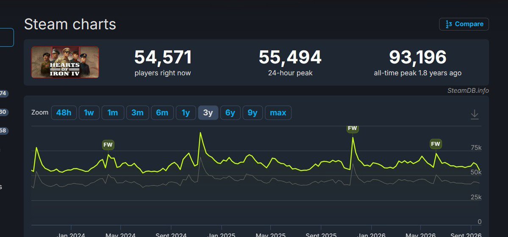Select the 3m zoom range
This screenshot has width=508, height=237.
(x=137, y=113)
